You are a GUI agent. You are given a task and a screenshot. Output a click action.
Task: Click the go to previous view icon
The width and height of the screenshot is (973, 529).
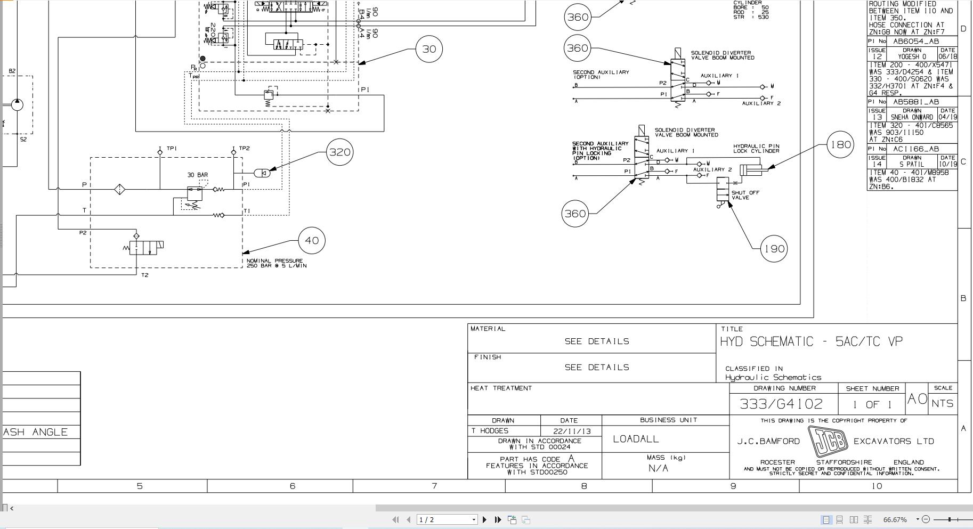[512, 519]
